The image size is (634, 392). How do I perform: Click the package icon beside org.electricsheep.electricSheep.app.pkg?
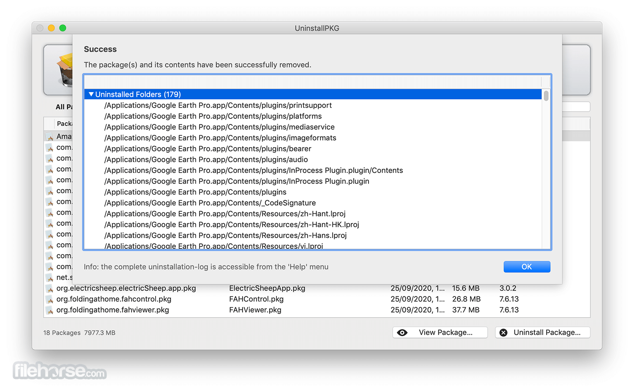pos(50,289)
